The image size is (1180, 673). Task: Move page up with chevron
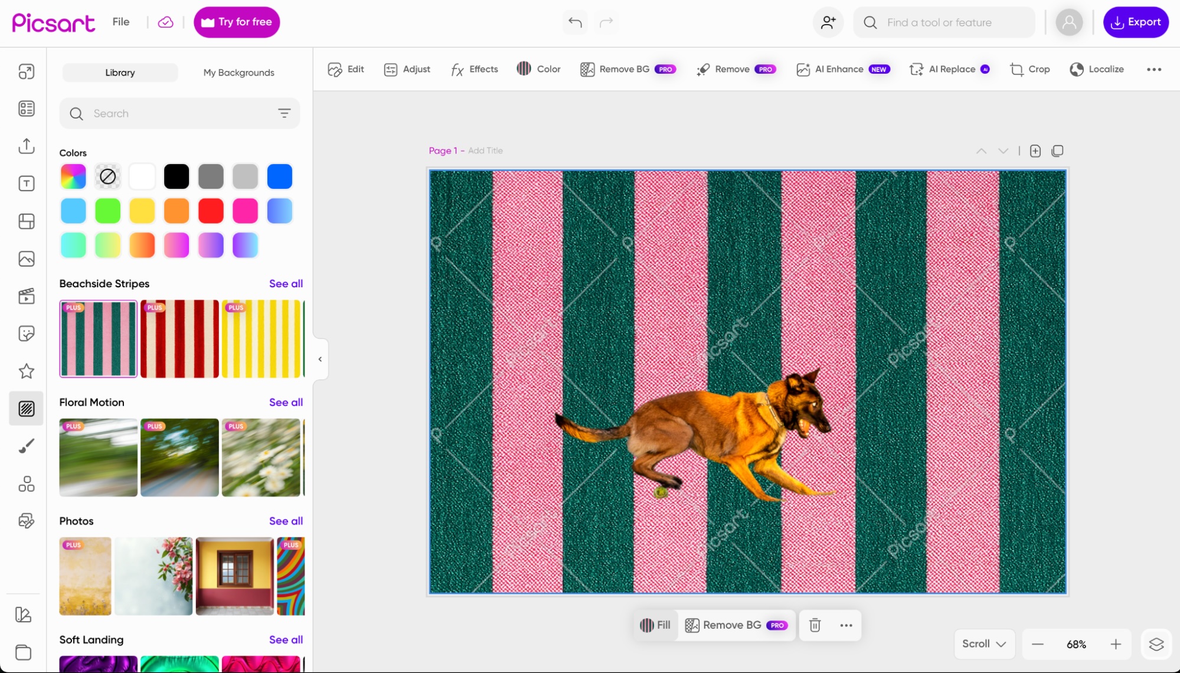point(981,151)
